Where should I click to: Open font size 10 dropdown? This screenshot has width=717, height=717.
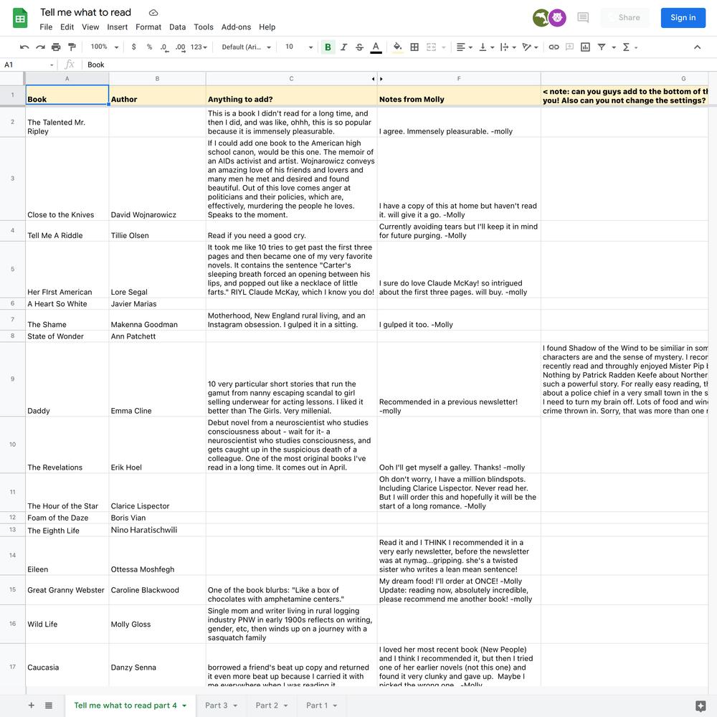[x=299, y=47]
